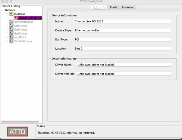Expand the Authoring.local. node
Viewport: 182px width, 140px height.
[x=7, y=22]
